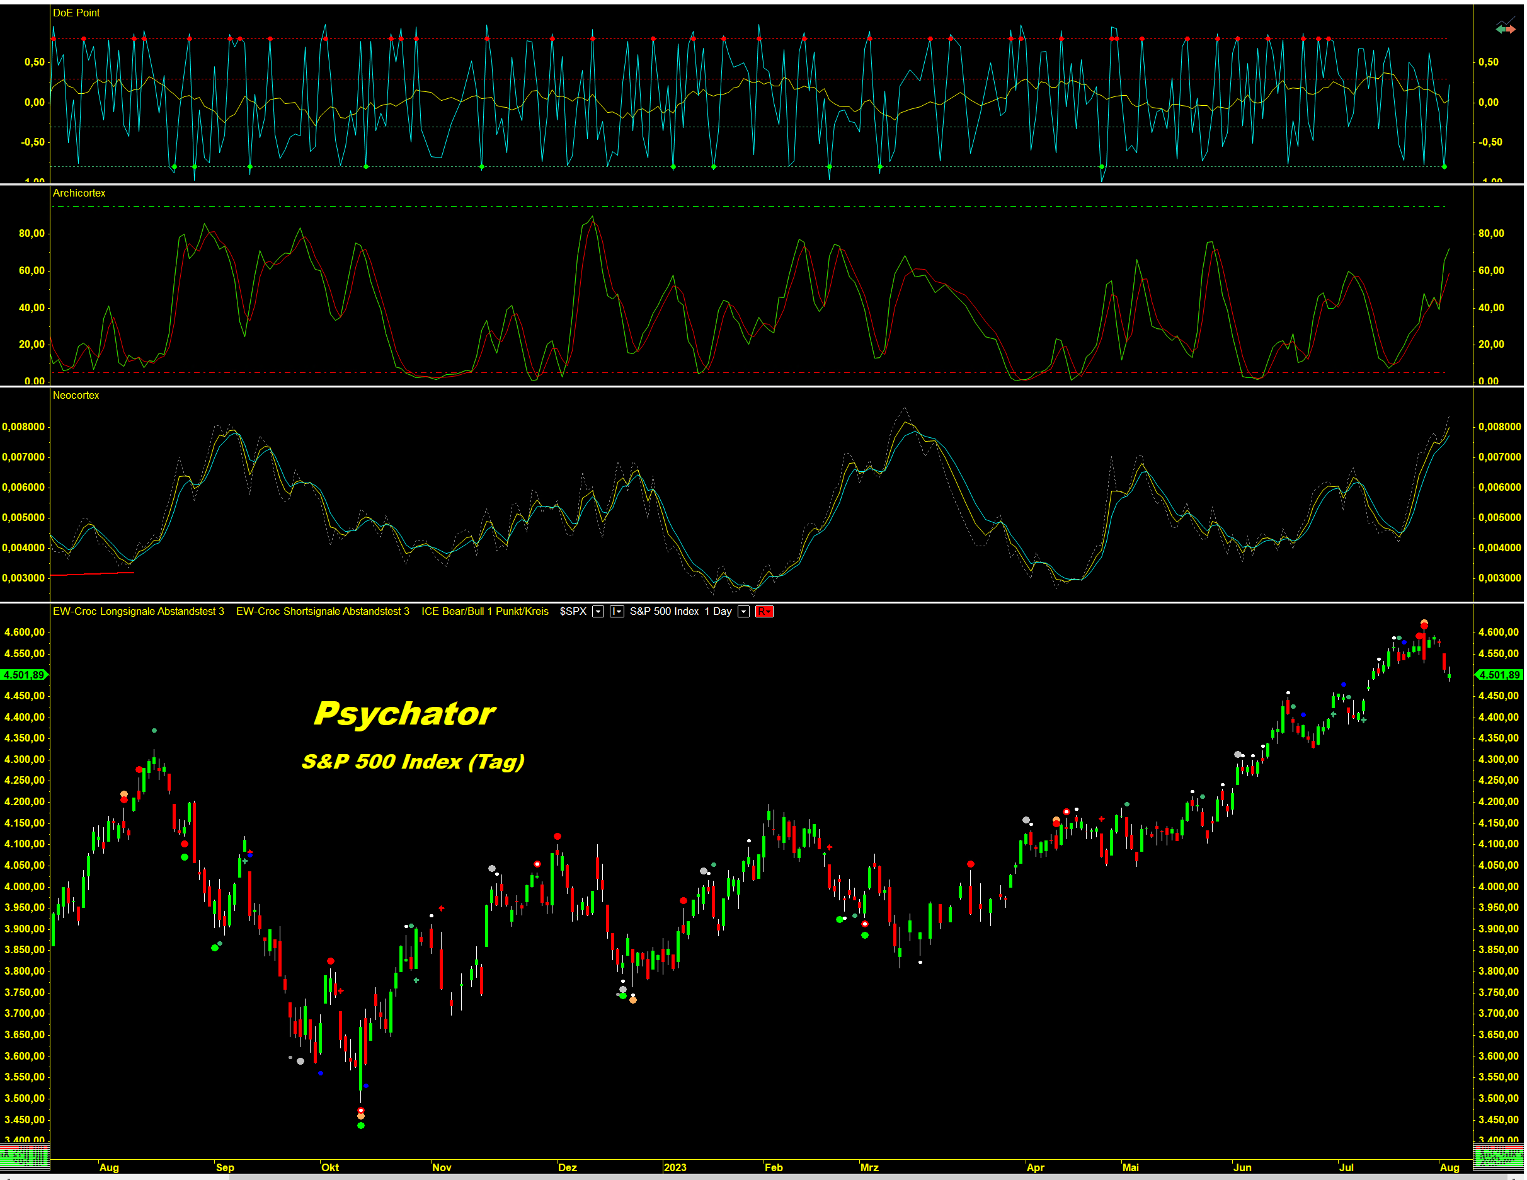Screen dimensions: 1527x1180
Task: Click the red R button in chart header
Action: click(x=763, y=612)
